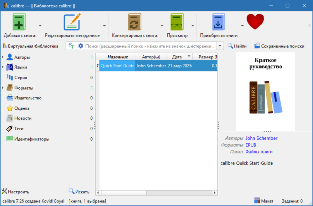This screenshot has width=313, height=206.
Task: Open the Edit metadata pencil icon
Action: click(72, 22)
